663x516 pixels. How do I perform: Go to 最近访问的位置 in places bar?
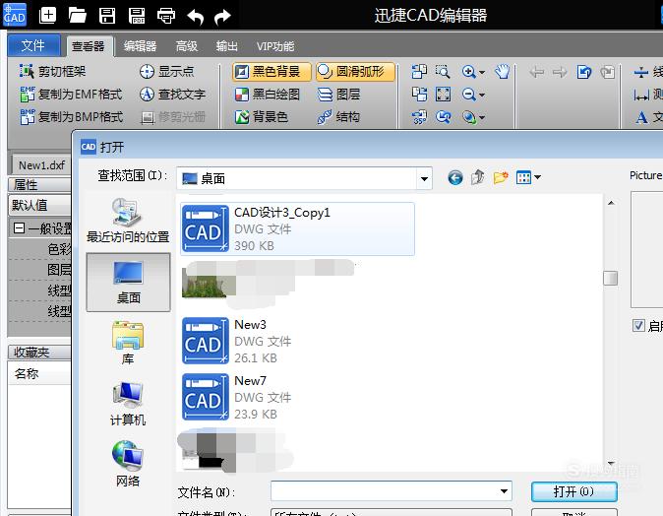pyautogui.click(x=128, y=221)
